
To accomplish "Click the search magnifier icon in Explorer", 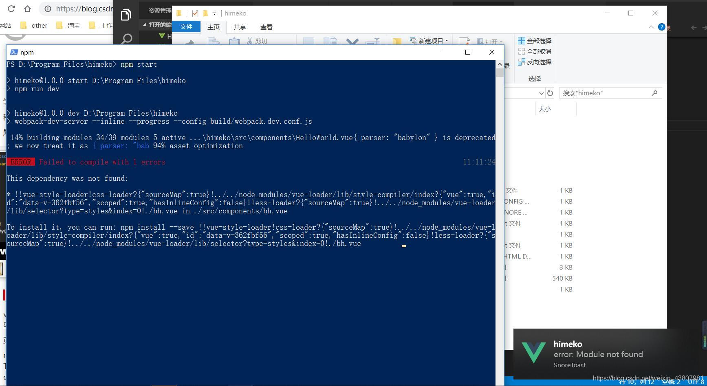I will (x=654, y=93).
